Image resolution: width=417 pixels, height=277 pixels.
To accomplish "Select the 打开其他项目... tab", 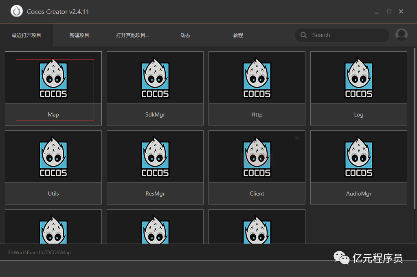I will point(132,35).
